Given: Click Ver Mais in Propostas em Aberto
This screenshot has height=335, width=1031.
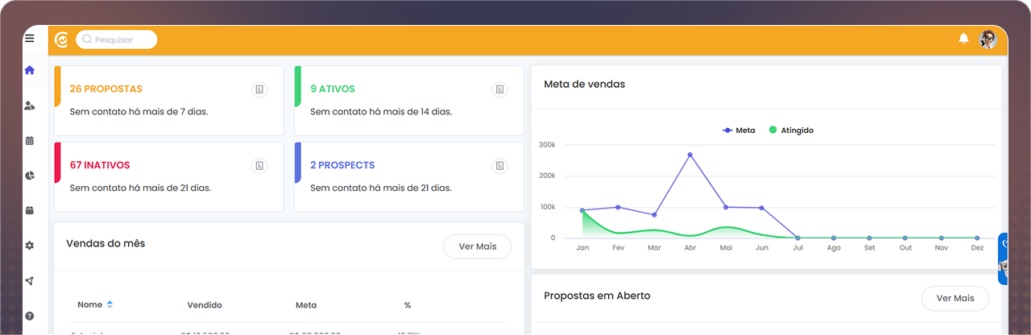Looking at the screenshot, I should 954,298.
